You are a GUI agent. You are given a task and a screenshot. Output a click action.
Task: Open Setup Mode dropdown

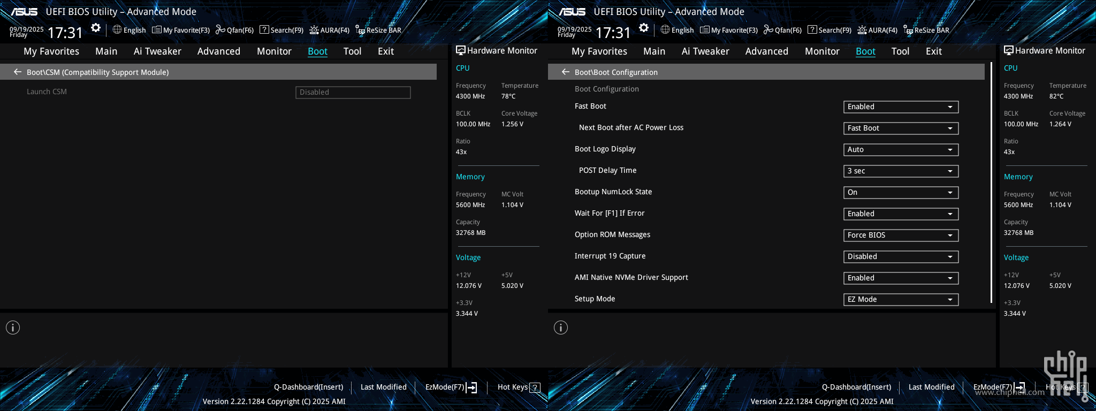click(x=901, y=300)
